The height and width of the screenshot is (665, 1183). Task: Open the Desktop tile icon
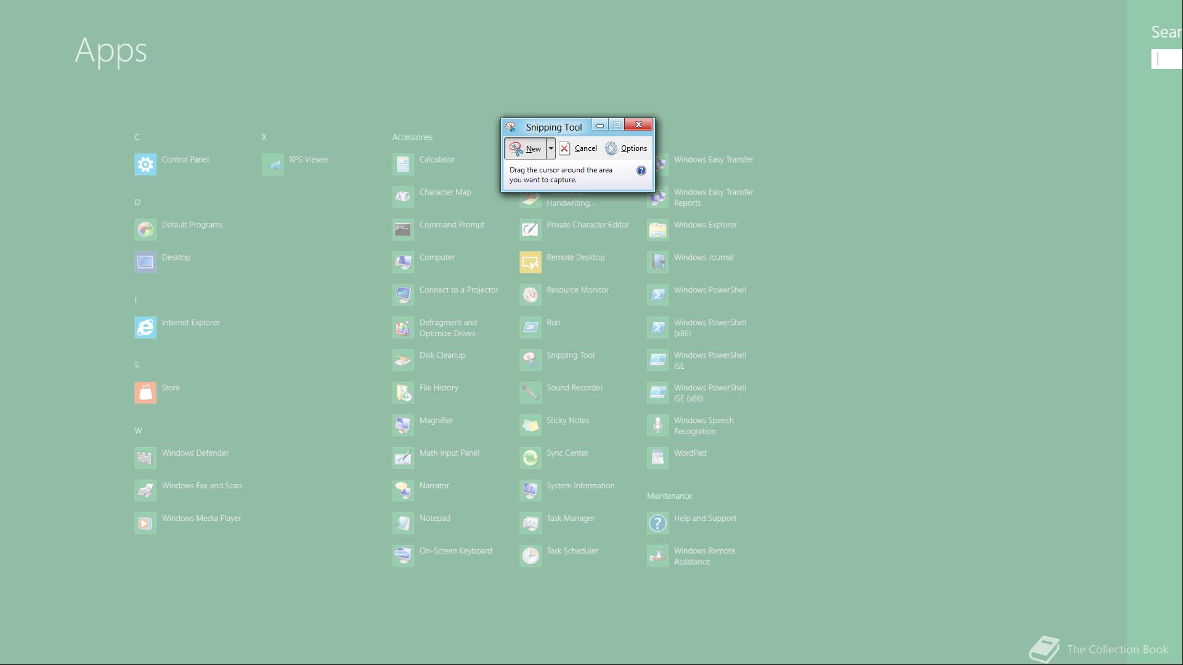pyautogui.click(x=145, y=262)
